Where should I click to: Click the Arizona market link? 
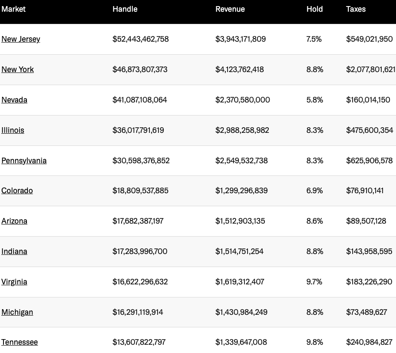pyautogui.click(x=14, y=221)
